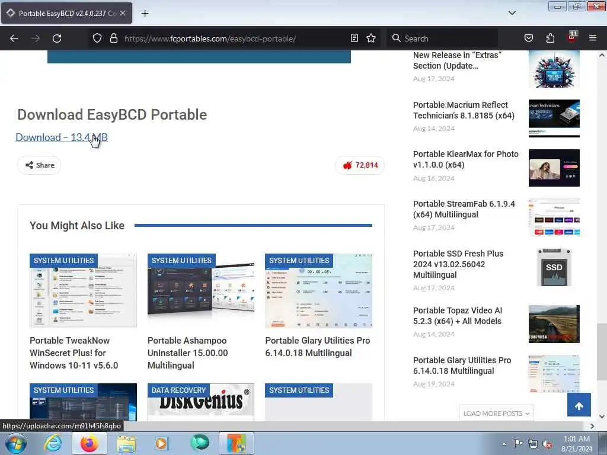607x455 pixels.
Task: Open the Windows Start menu
Action: tap(15, 443)
